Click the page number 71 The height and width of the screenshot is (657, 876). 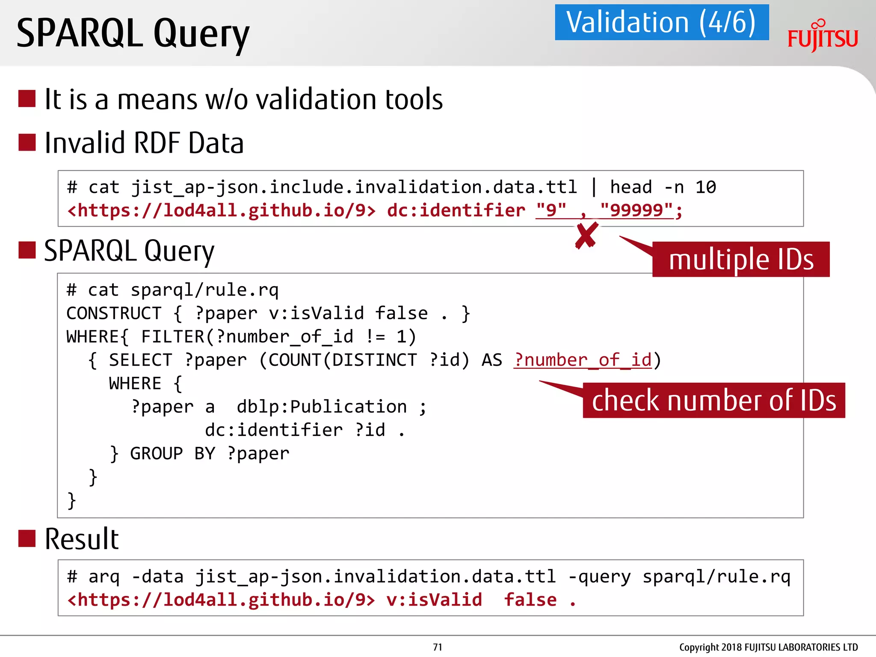[438, 647]
